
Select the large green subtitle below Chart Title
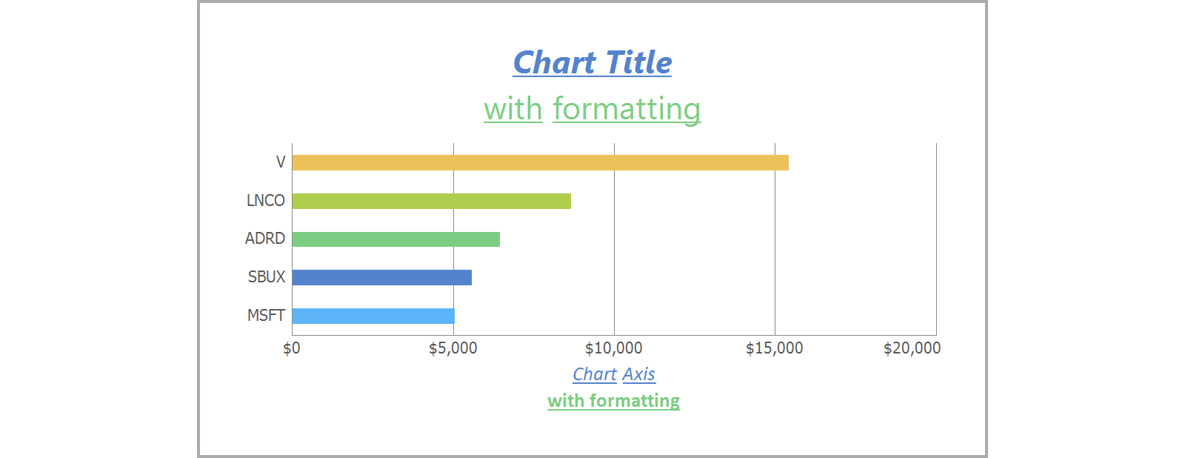592,109
